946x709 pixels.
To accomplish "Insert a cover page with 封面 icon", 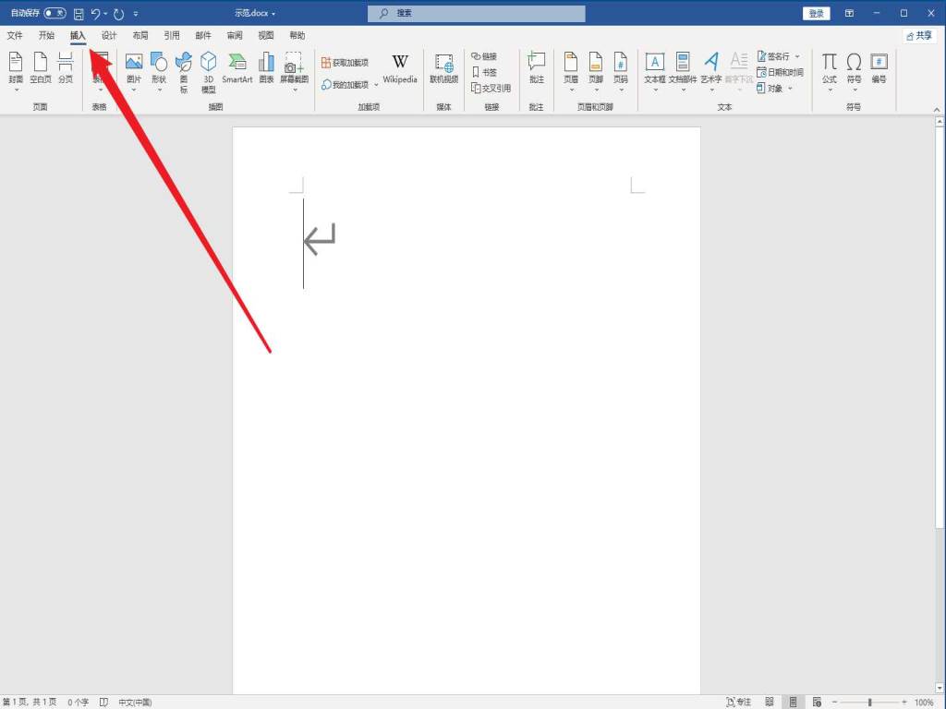I will pos(16,69).
